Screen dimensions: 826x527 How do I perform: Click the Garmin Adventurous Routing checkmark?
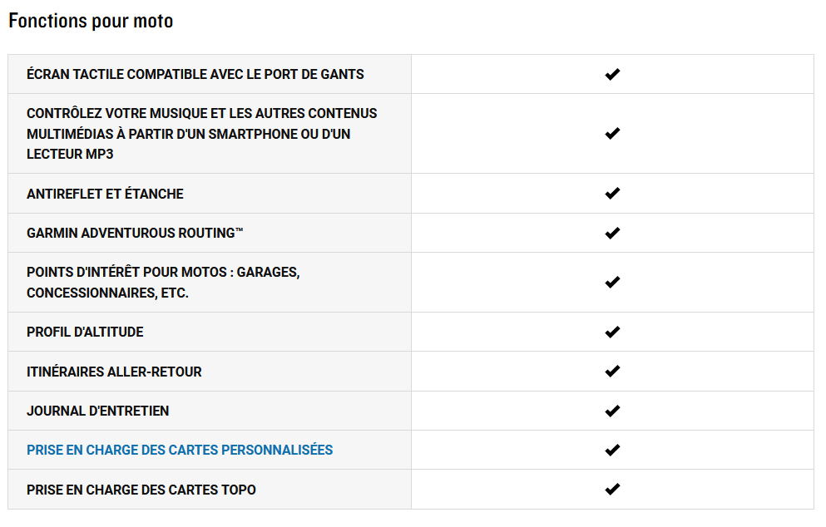tap(612, 233)
